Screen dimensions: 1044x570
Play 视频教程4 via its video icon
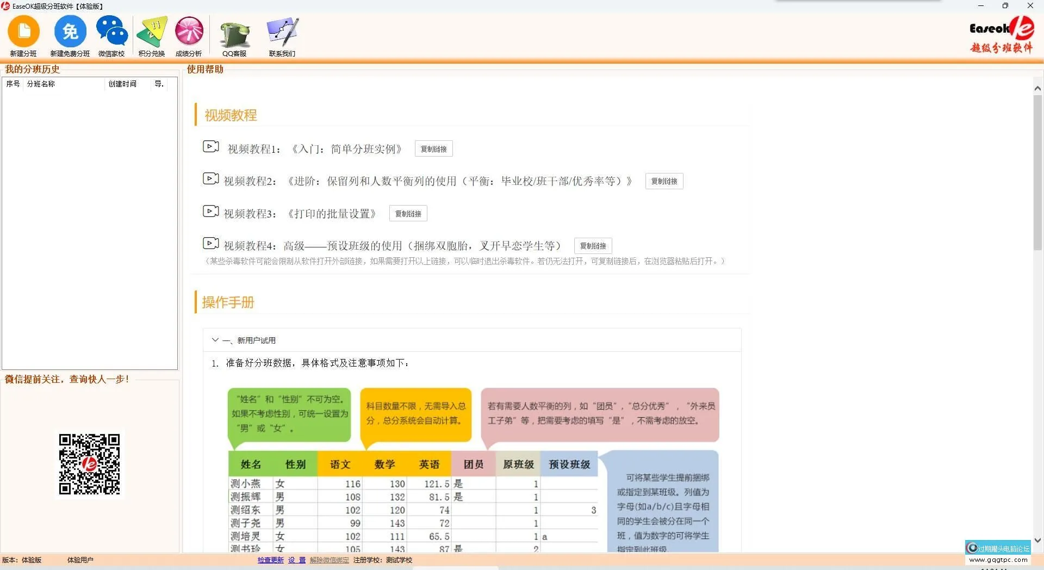[211, 244]
